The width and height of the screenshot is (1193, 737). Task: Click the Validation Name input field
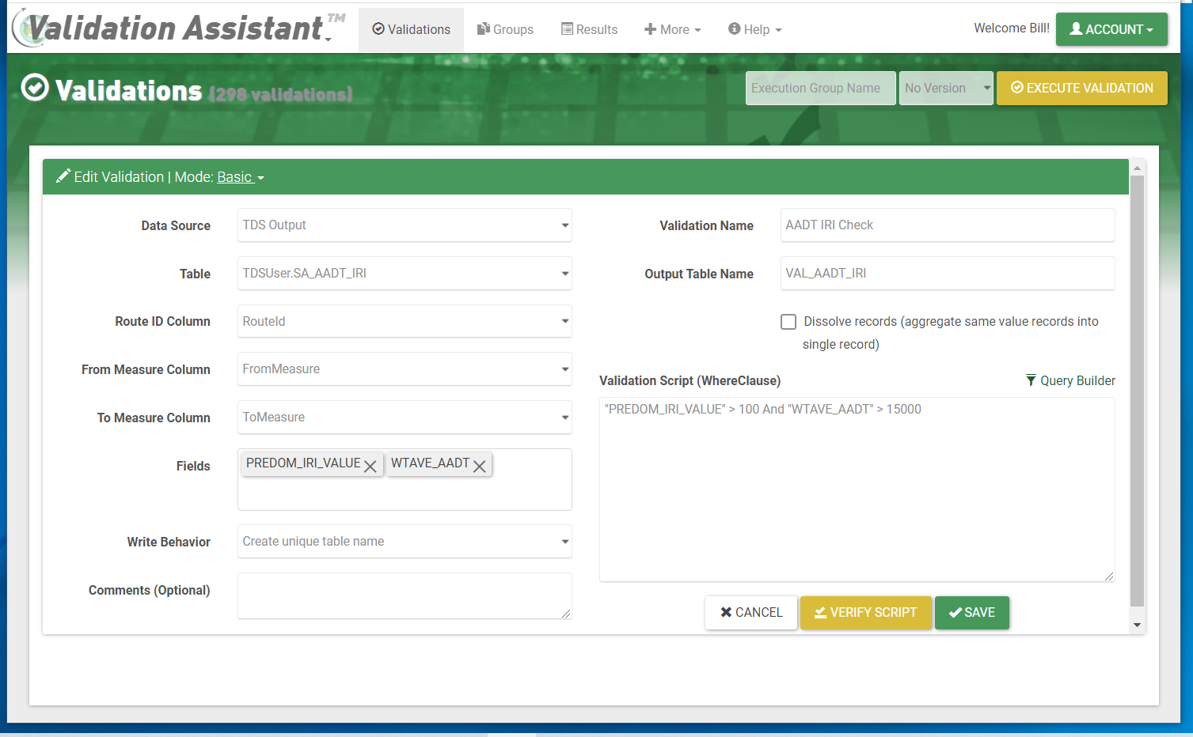click(x=948, y=225)
